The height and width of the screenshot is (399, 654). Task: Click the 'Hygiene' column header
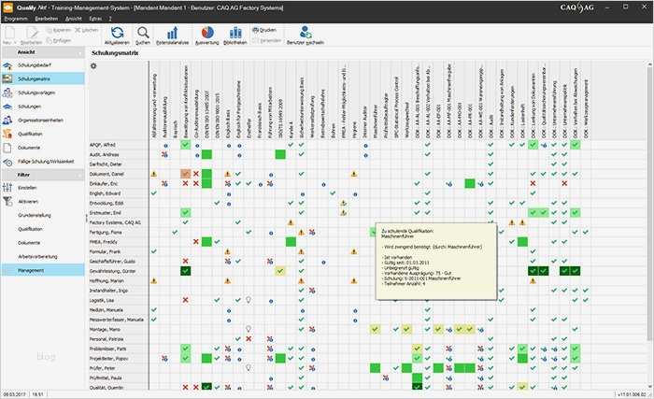354,100
